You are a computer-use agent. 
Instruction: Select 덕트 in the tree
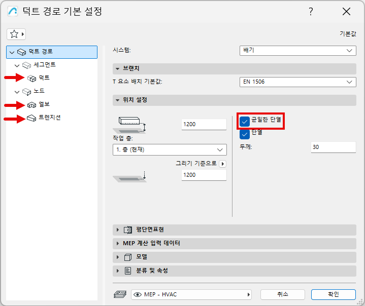[x=44, y=78]
